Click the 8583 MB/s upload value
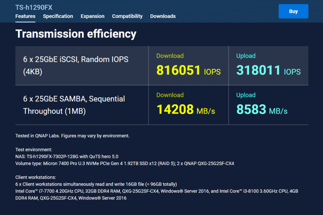This screenshot has height=215, width=323. (262, 109)
